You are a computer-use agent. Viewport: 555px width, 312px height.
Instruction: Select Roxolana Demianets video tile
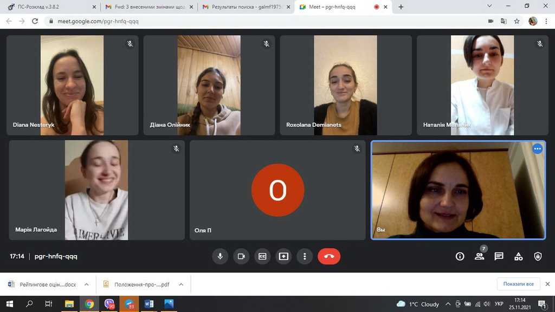click(x=346, y=85)
